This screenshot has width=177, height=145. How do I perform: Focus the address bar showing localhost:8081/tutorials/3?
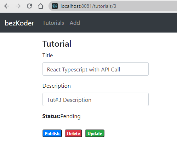[x=113, y=6]
